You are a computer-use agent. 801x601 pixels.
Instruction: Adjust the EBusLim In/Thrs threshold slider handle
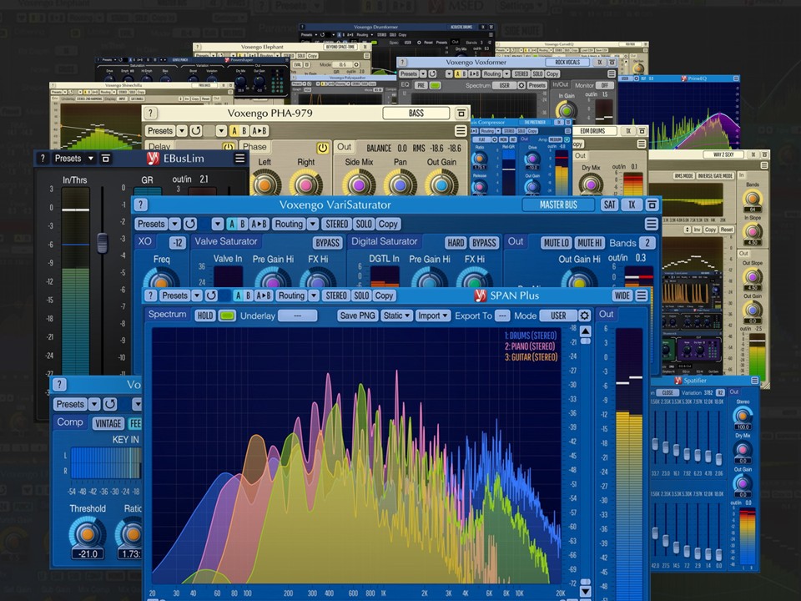[102, 243]
